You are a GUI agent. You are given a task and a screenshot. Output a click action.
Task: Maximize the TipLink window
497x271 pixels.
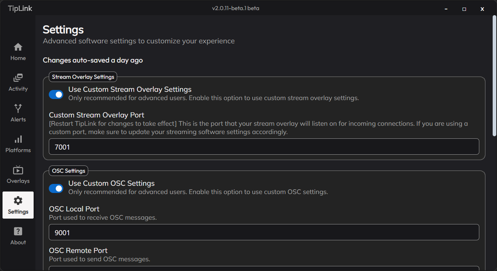tap(464, 9)
